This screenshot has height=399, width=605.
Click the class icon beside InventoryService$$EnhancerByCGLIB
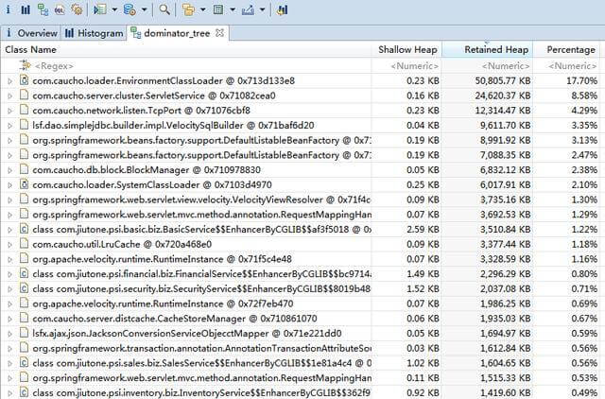click(x=24, y=392)
